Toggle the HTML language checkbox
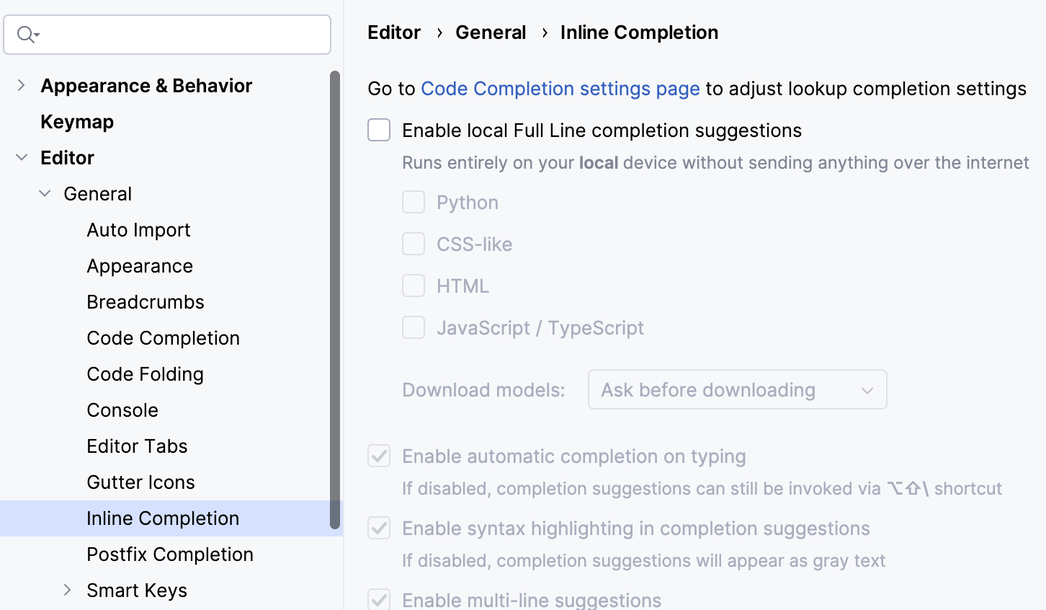This screenshot has width=1046, height=610. [414, 286]
